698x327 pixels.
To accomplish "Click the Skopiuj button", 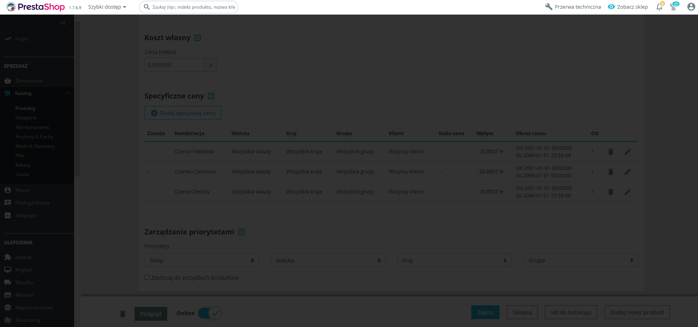I will (522, 312).
